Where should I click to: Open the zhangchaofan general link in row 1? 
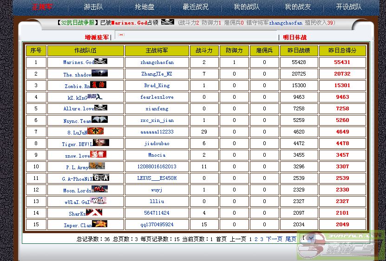pyautogui.click(x=157, y=62)
